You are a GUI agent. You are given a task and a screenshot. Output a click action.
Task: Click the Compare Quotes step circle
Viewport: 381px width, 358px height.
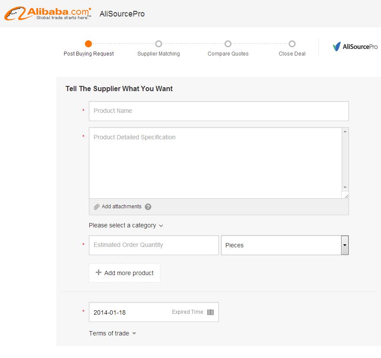[x=228, y=44]
